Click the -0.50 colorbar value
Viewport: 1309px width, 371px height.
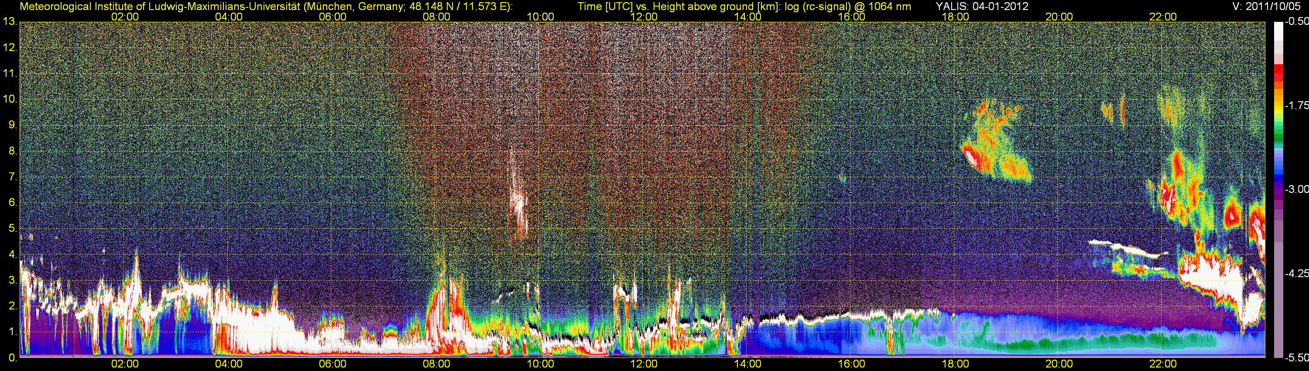pos(1296,22)
